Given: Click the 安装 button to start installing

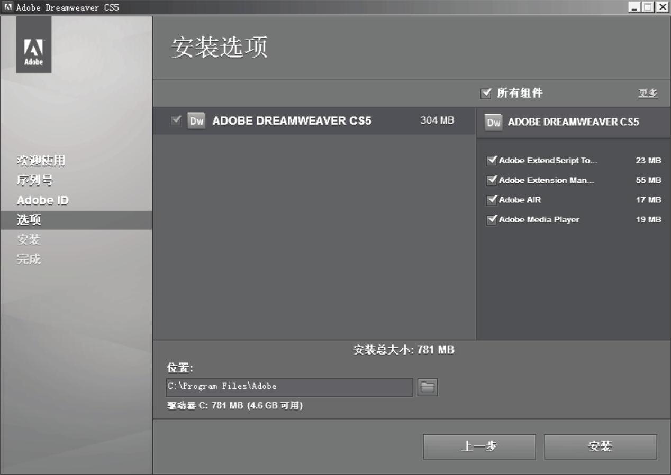Looking at the screenshot, I should click(601, 447).
